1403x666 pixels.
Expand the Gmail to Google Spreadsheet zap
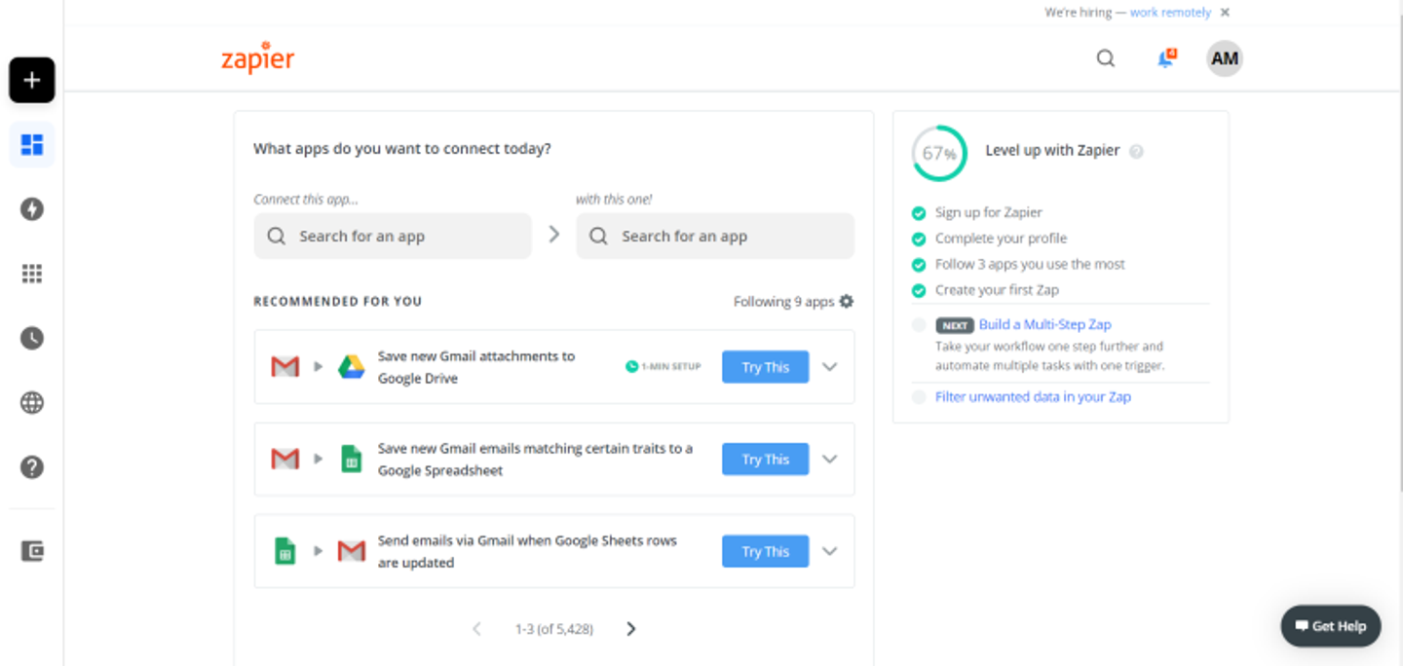(x=830, y=460)
